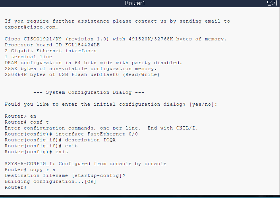
Task: Click the 'DRAM configuration is 64 bits' line
Action: pyautogui.click(x=93, y=63)
